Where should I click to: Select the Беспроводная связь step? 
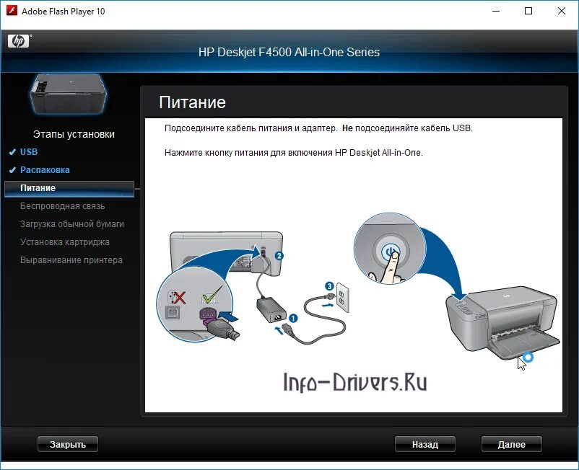click(x=62, y=206)
